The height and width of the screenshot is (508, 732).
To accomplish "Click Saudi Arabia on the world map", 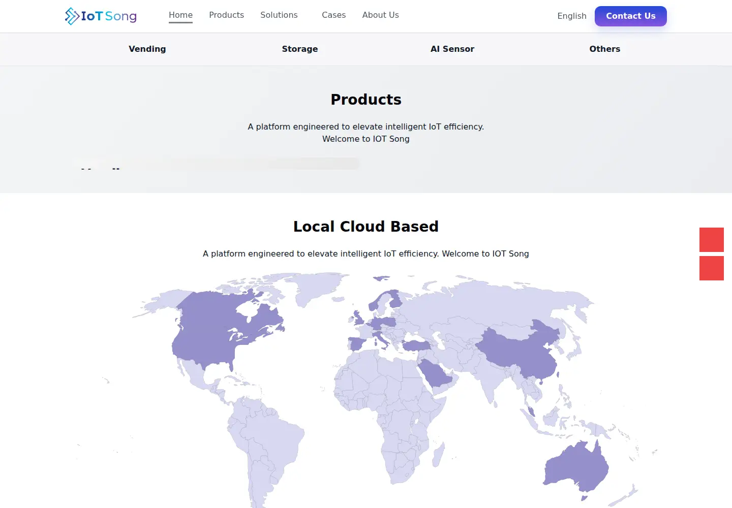I will [x=435, y=373].
